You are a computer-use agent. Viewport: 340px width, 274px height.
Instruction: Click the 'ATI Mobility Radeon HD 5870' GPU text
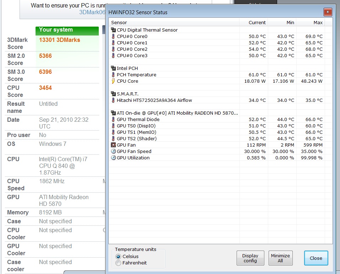(64, 201)
